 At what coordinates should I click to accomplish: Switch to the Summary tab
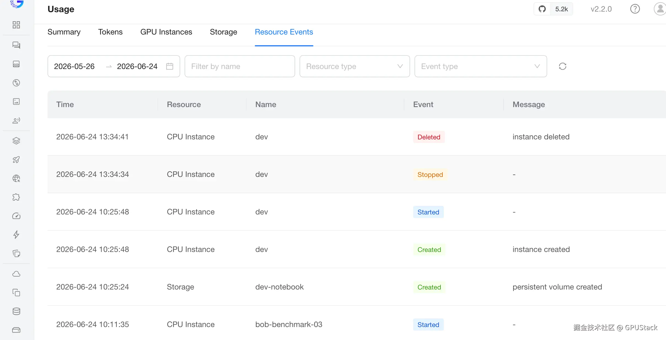coord(64,32)
